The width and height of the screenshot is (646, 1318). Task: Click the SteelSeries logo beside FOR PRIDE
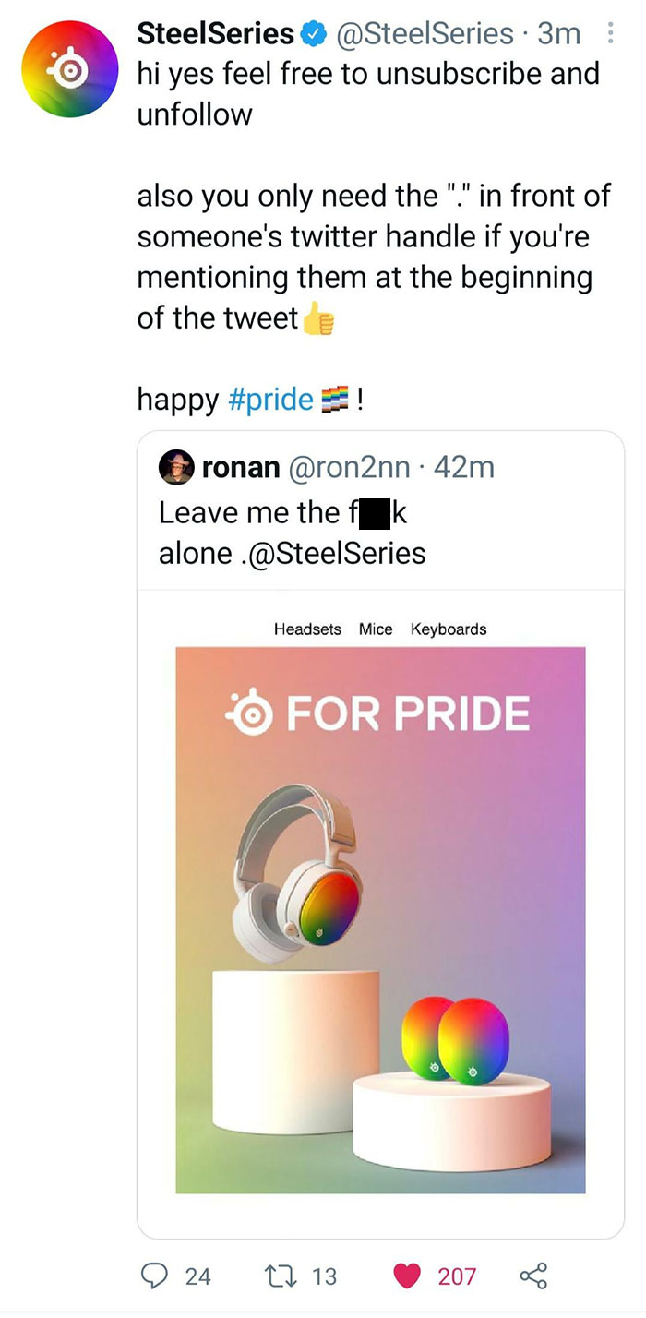tap(248, 713)
